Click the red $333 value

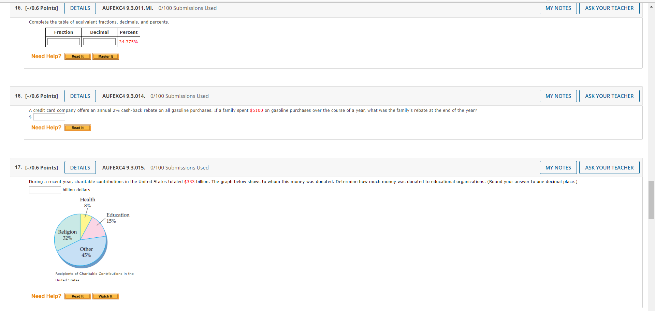(x=189, y=182)
